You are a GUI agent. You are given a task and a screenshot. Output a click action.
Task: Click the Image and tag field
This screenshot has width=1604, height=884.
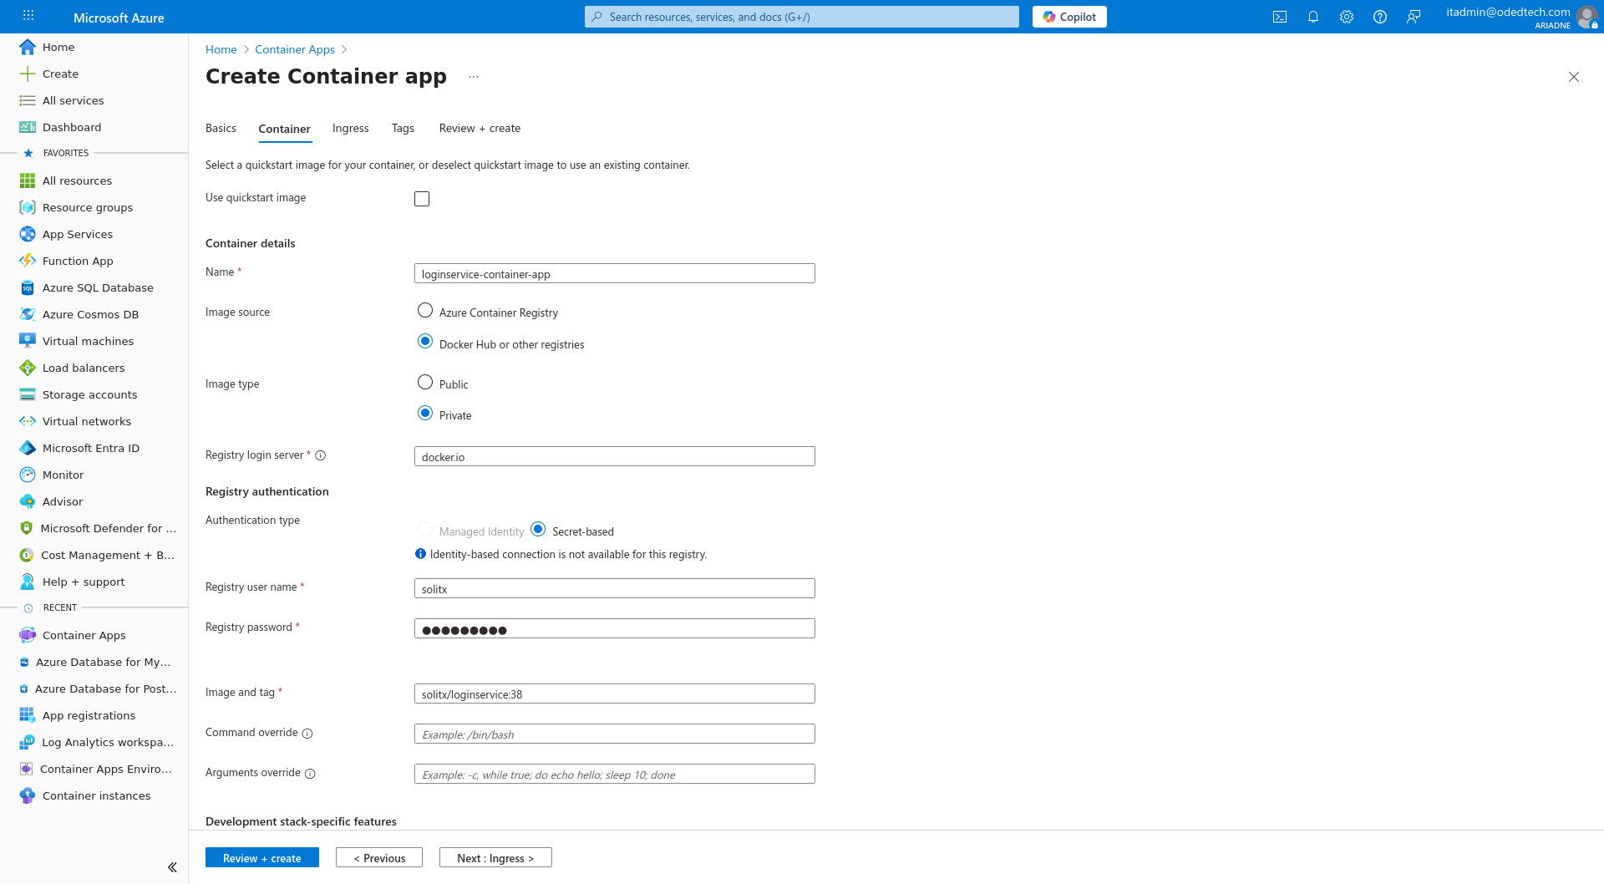[x=615, y=694]
